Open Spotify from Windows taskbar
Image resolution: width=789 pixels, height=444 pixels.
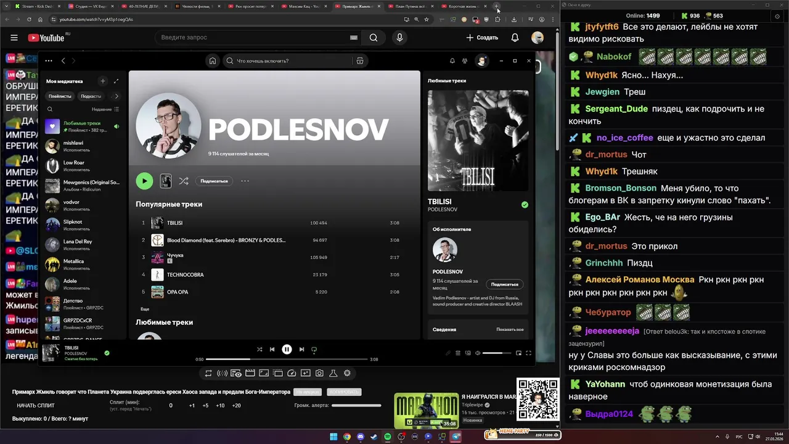pos(388,437)
